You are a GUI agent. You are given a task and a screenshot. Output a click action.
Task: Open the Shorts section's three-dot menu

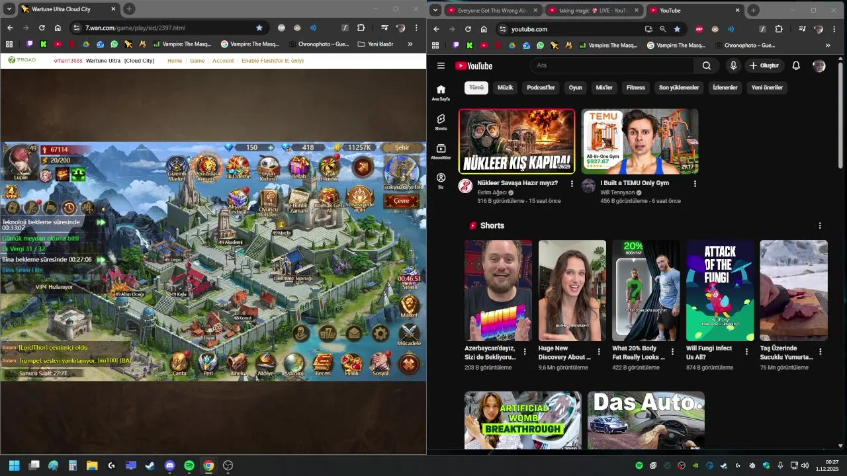point(820,225)
